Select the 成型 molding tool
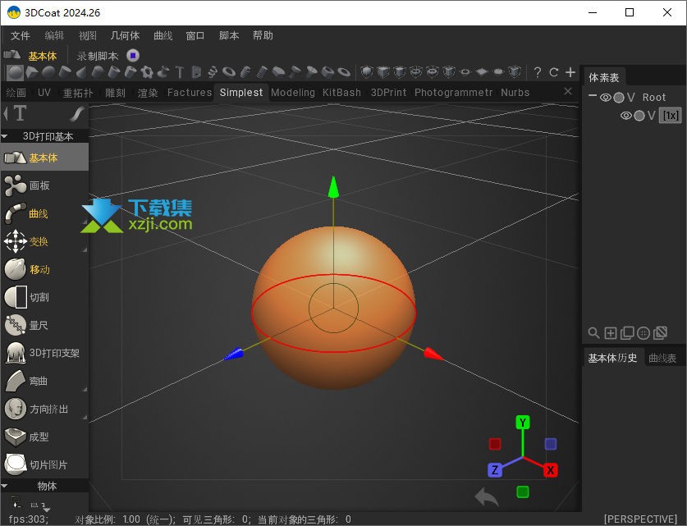The width and height of the screenshot is (687, 526). (44, 437)
